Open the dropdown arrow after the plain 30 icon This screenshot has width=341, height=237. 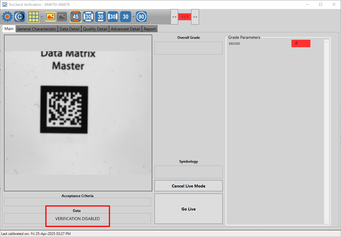pos(133,17)
